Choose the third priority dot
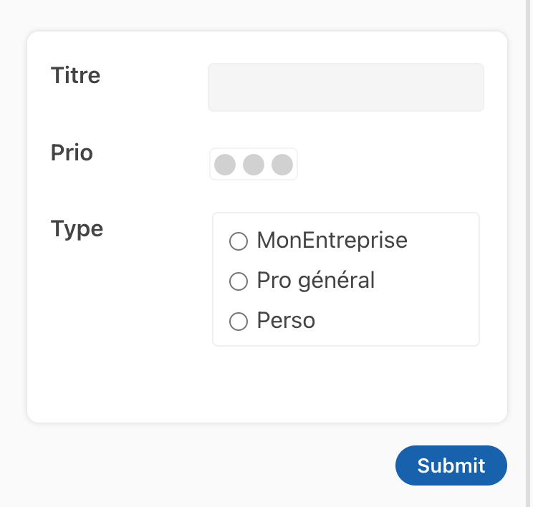Viewport: 533px width, 507px height. 282,164
